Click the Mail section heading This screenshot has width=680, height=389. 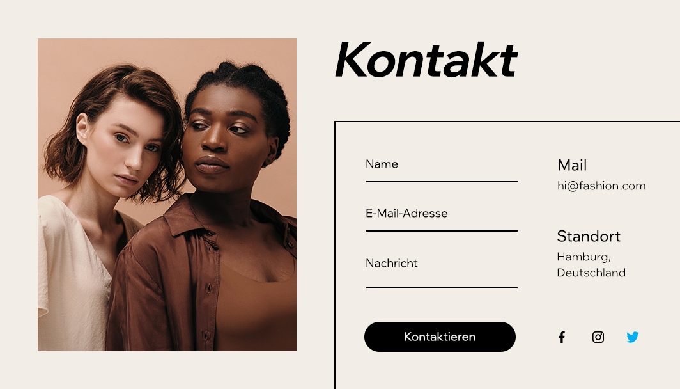pyautogui.click(x=572, y=165)
